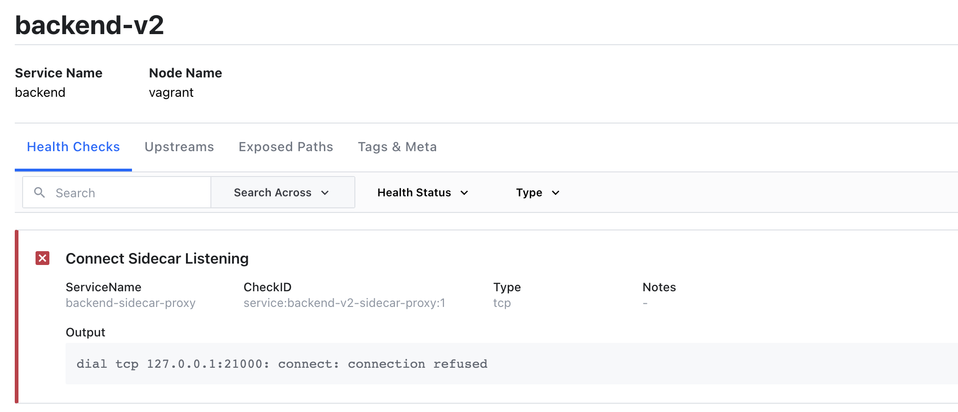The image size is (958, 412).
Task: Click the search magnifier icon
Action: pyautogui.click(x=40, y=192)
